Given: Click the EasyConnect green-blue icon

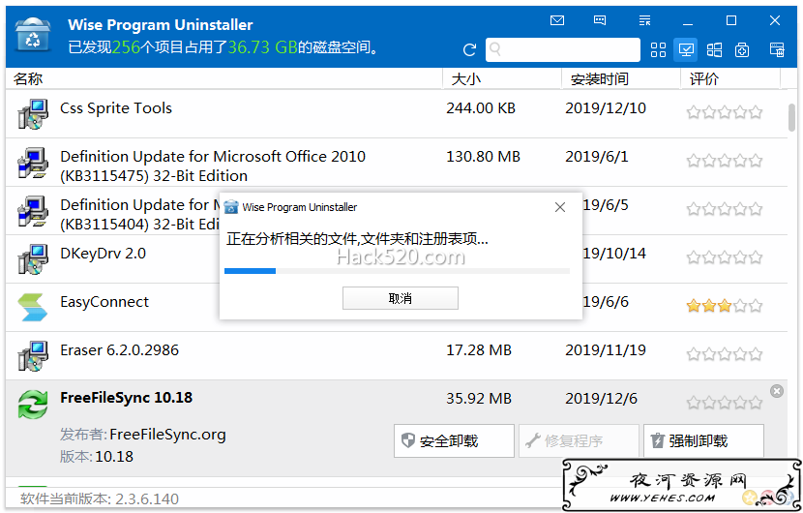Looking at the screenshot, I should [x=32, y=307].
